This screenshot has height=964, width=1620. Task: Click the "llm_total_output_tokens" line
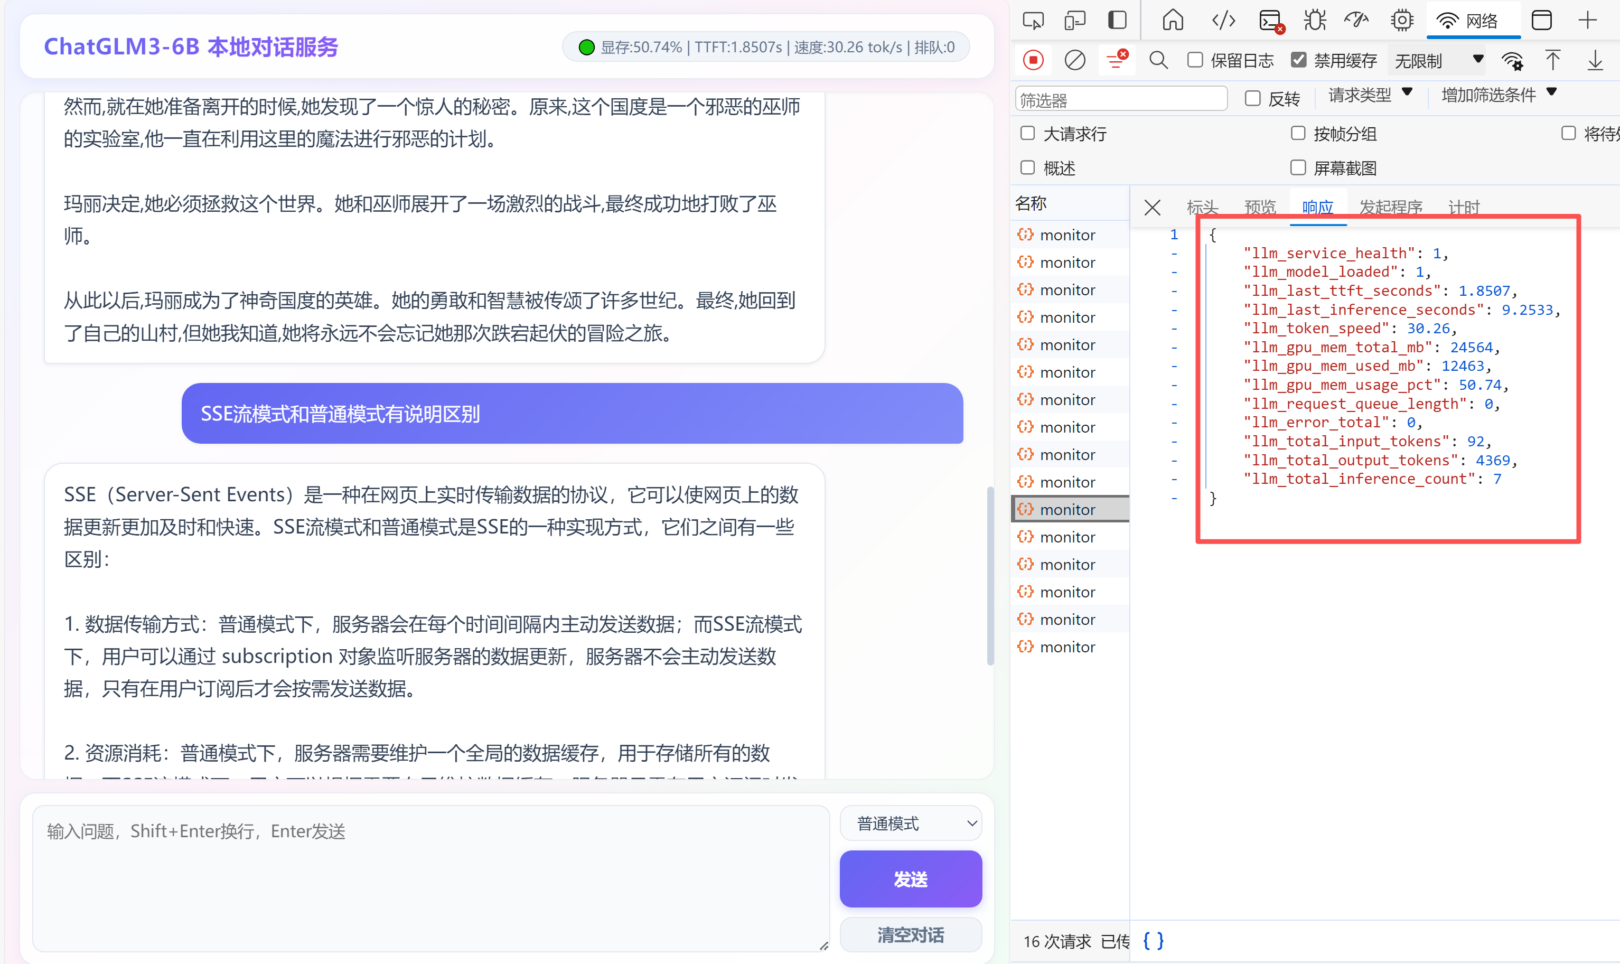click(x=1380, y=461)
